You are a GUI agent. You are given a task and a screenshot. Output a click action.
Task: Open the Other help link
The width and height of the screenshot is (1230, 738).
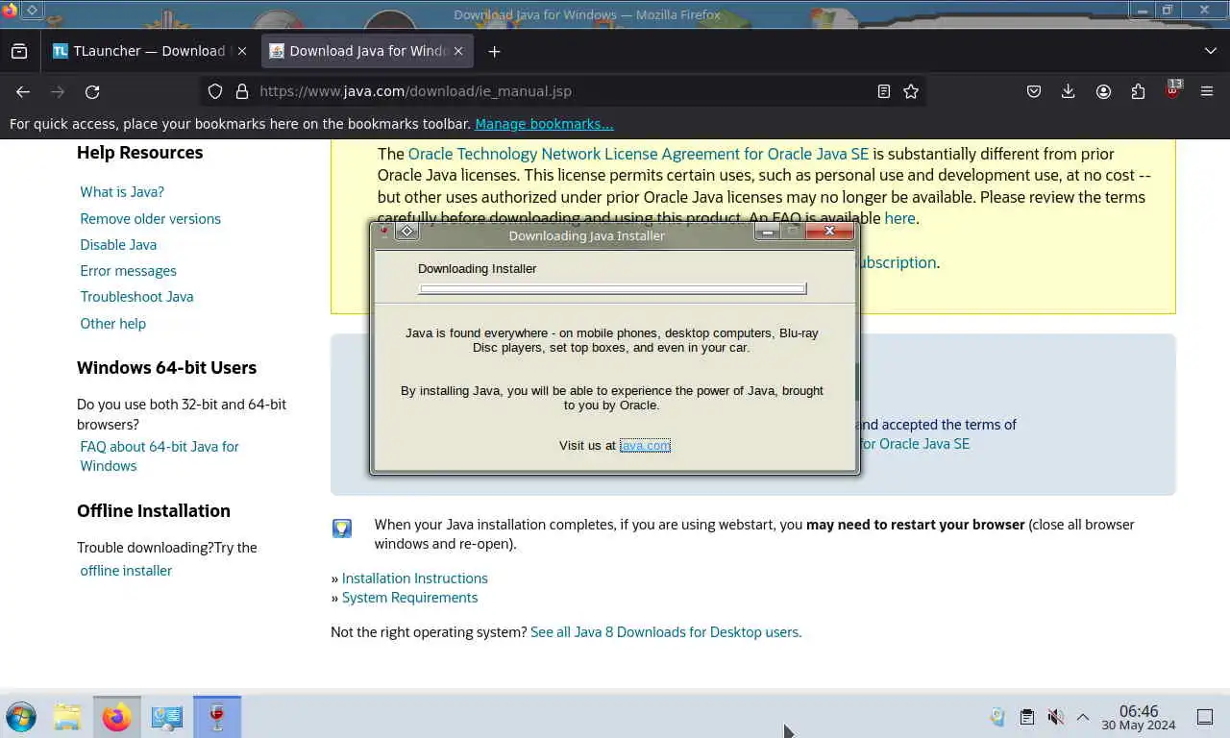[x=112, y=324]
